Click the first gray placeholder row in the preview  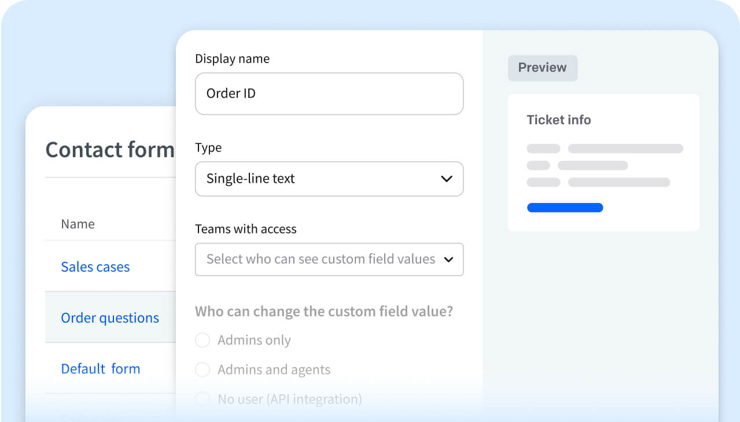605,148
